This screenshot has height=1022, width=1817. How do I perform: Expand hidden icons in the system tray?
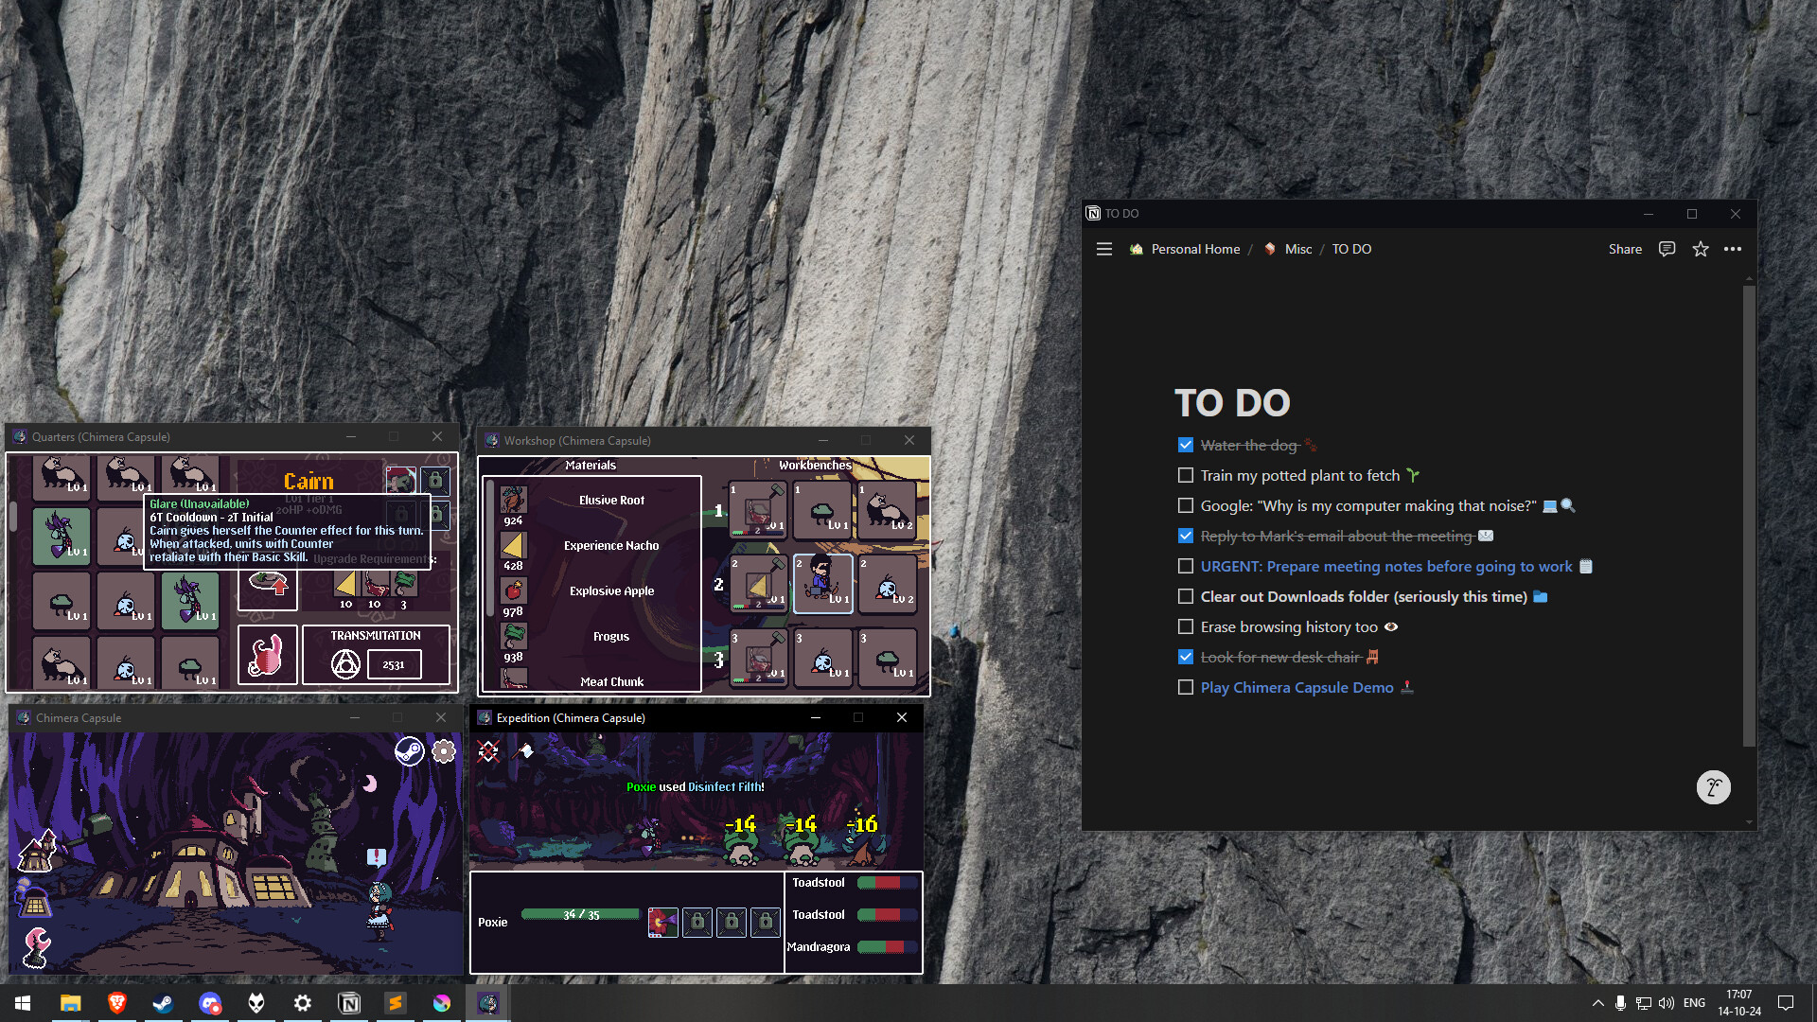(x=1597, y=1003)
